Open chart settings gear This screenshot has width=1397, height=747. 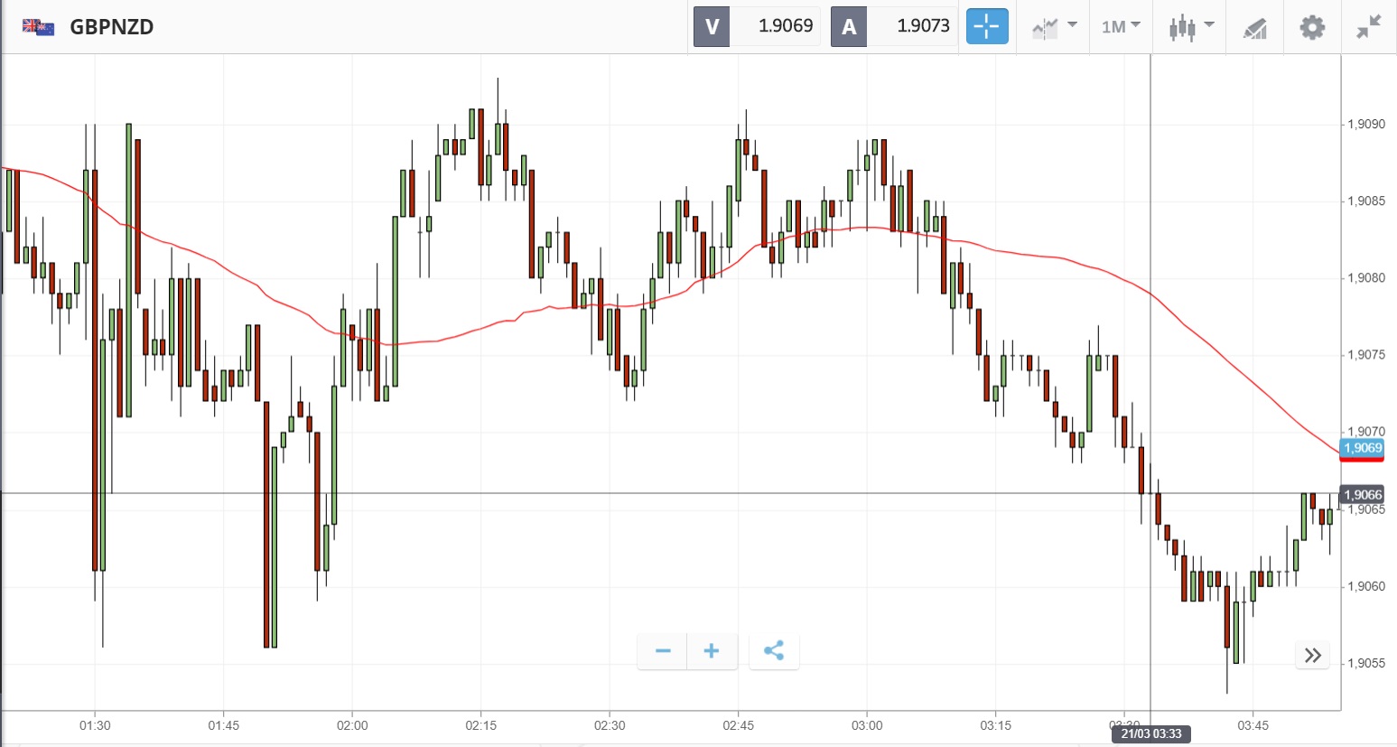point(1312,27)
